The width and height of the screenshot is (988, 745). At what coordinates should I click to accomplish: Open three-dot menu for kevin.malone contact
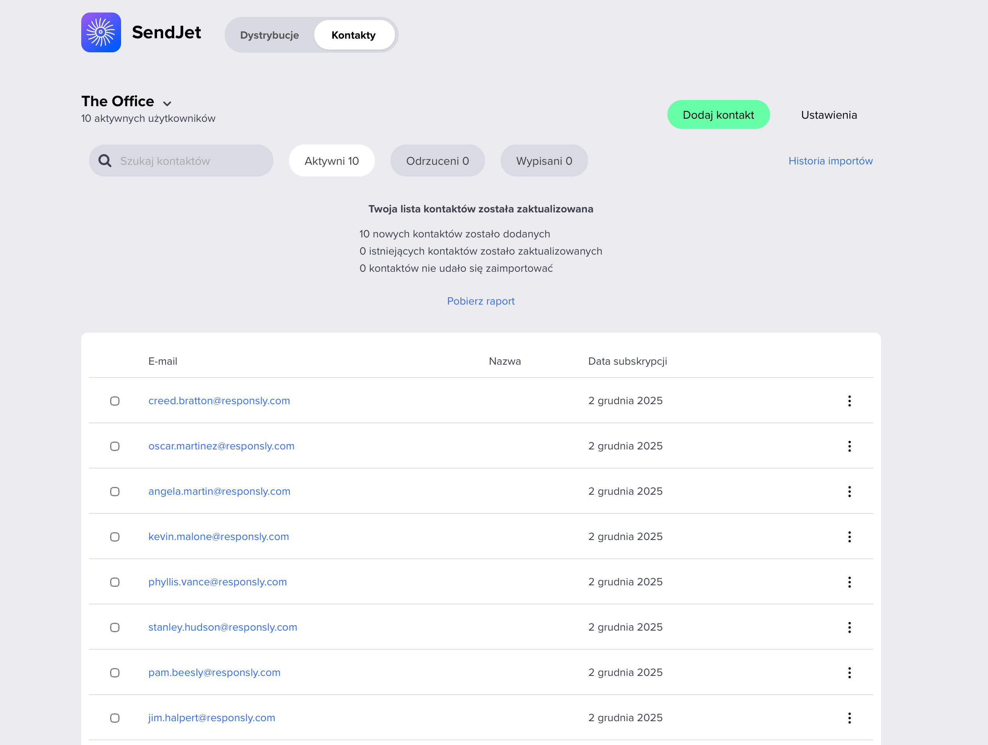coord(849,536)
